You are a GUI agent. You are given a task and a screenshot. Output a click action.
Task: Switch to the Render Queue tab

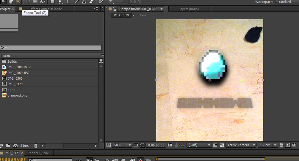click(x=38, y=153)
